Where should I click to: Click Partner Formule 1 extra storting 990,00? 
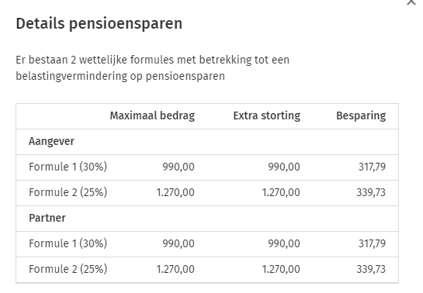point(284,243)
